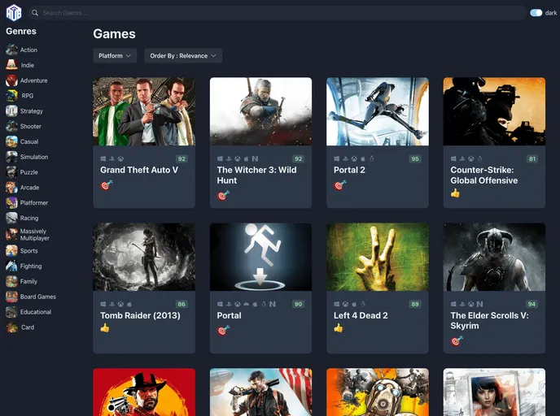560x416 pixels.
Task: Click bullseye emoji on Skyrim card
Action: [x=457, y=341]
